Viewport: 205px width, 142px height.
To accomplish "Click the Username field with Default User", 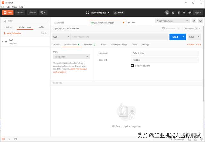I will coord(164,53).
